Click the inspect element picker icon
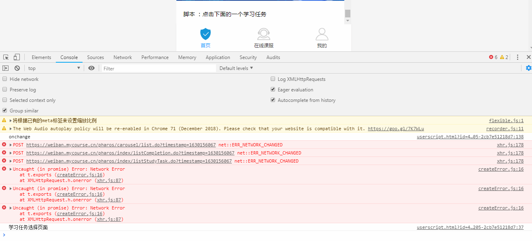 point(6,57)
